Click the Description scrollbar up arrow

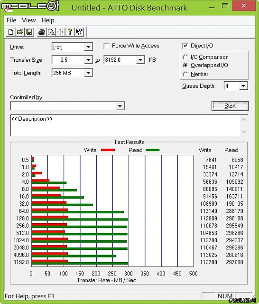pos(244,119)
